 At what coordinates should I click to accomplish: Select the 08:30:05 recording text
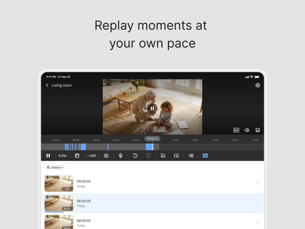pyautogui.click(x=83, y=201)
